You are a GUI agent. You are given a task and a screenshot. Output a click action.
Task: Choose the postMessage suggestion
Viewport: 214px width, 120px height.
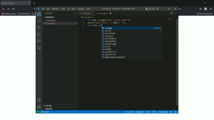point(131,44)
